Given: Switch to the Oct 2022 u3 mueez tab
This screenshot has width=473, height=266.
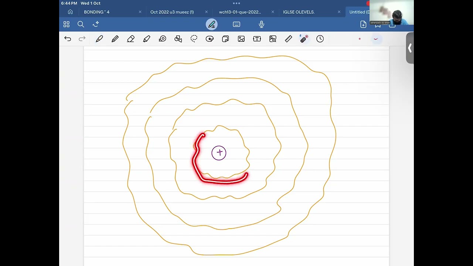Looking at the screenshot, I should 172,12.
